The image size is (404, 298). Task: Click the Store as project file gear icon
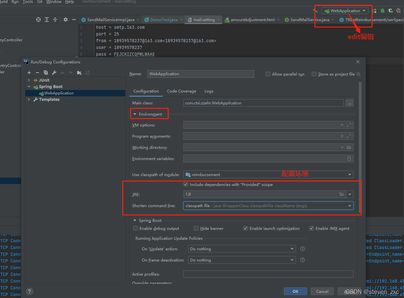click(x=358, y=74)
